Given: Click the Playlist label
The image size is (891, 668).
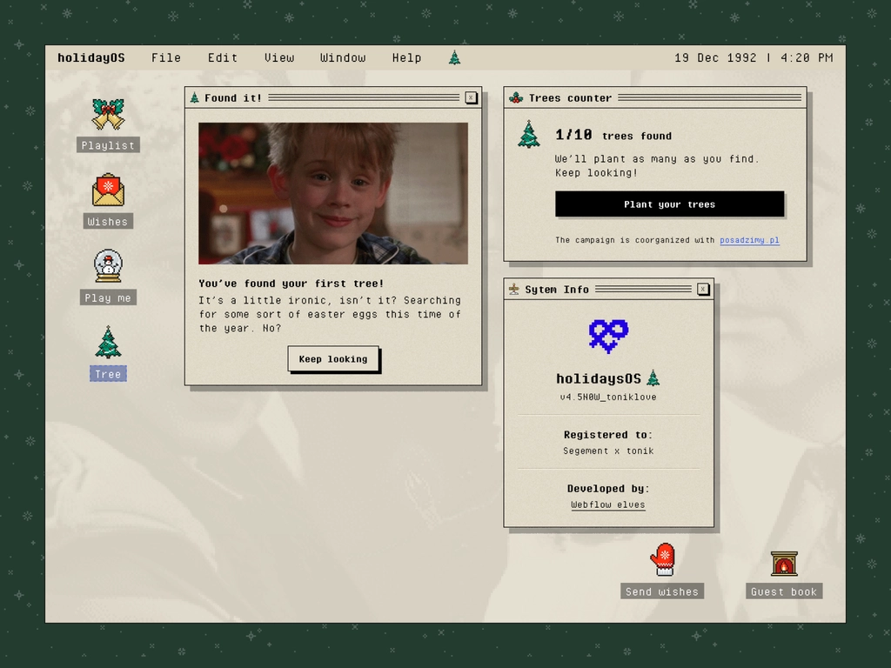Looking at the screenshot, I should [x=108, y=145].
